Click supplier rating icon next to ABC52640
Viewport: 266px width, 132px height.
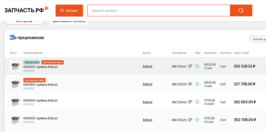pyautogui.click(x=190, y=102)
